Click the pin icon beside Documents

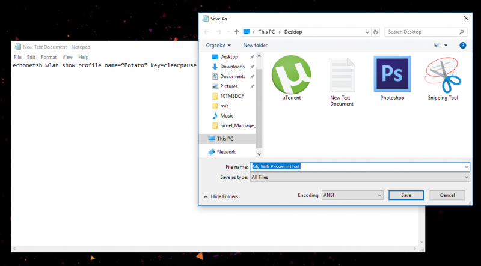tap(252, 77)
